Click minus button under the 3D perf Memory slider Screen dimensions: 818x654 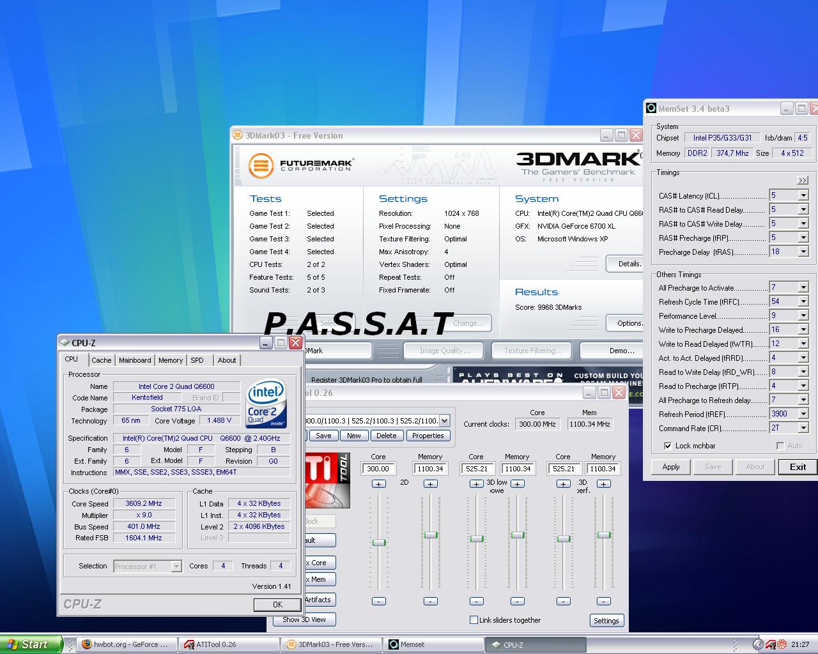(603, 601)
